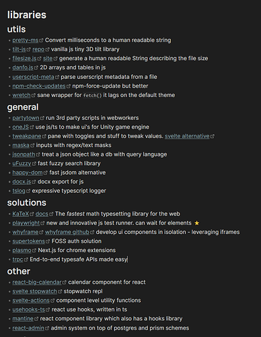Open the tilt-js link
The image size is (261, 337).
coord(19,49)
